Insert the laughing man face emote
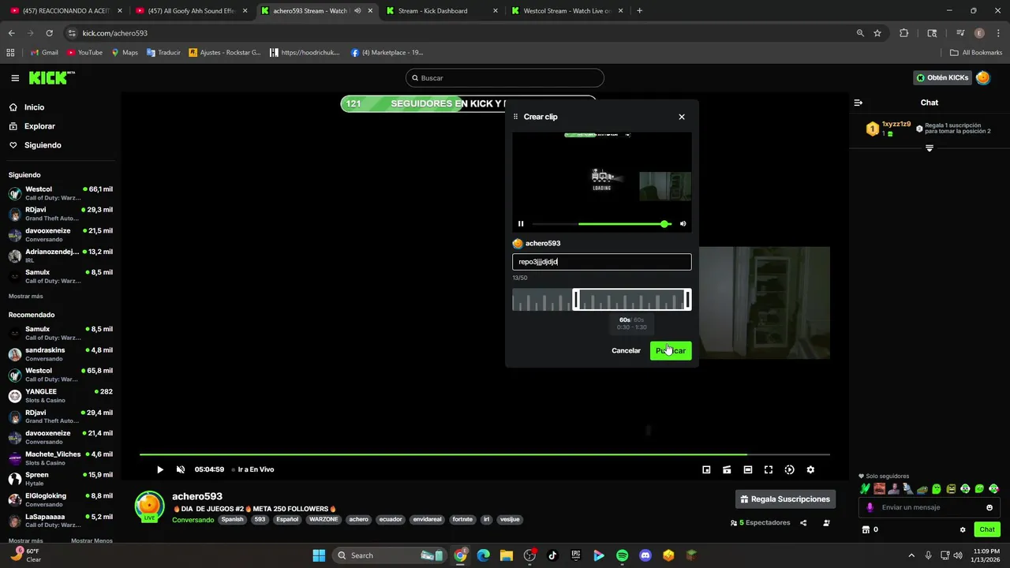1010x568 pixels. point(879,489)
